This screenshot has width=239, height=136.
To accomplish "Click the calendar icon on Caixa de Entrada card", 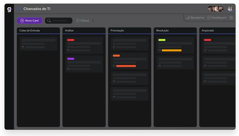I will click(x=23, y=47).
